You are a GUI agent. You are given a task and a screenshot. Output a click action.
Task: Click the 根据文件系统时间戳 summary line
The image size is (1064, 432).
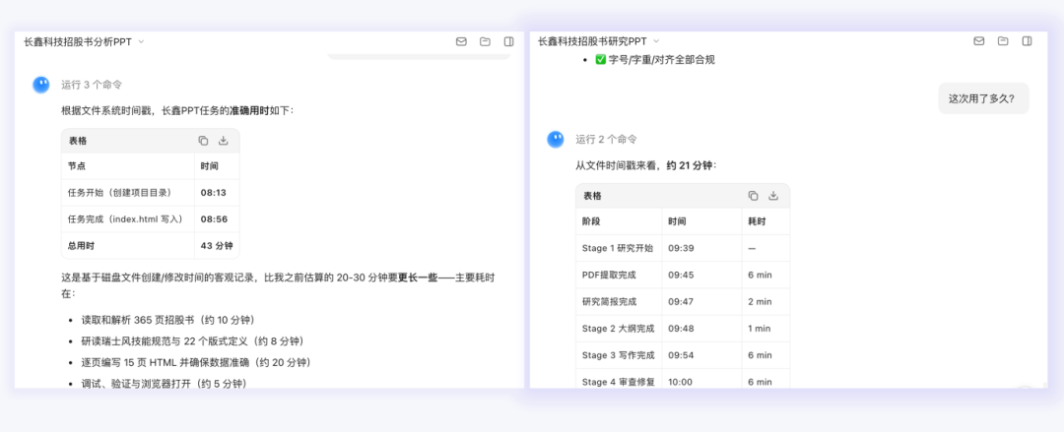[177, 110]
